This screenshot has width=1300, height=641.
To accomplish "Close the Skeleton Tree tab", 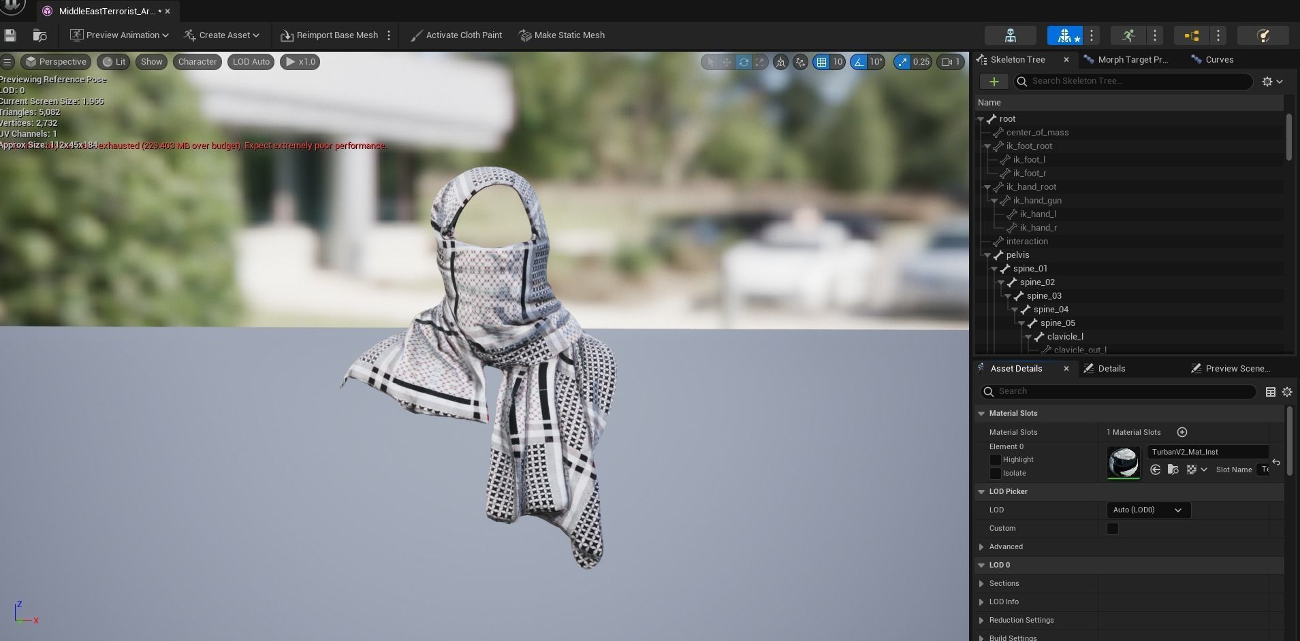I will pyautogui.click(x=1066, y=60).
